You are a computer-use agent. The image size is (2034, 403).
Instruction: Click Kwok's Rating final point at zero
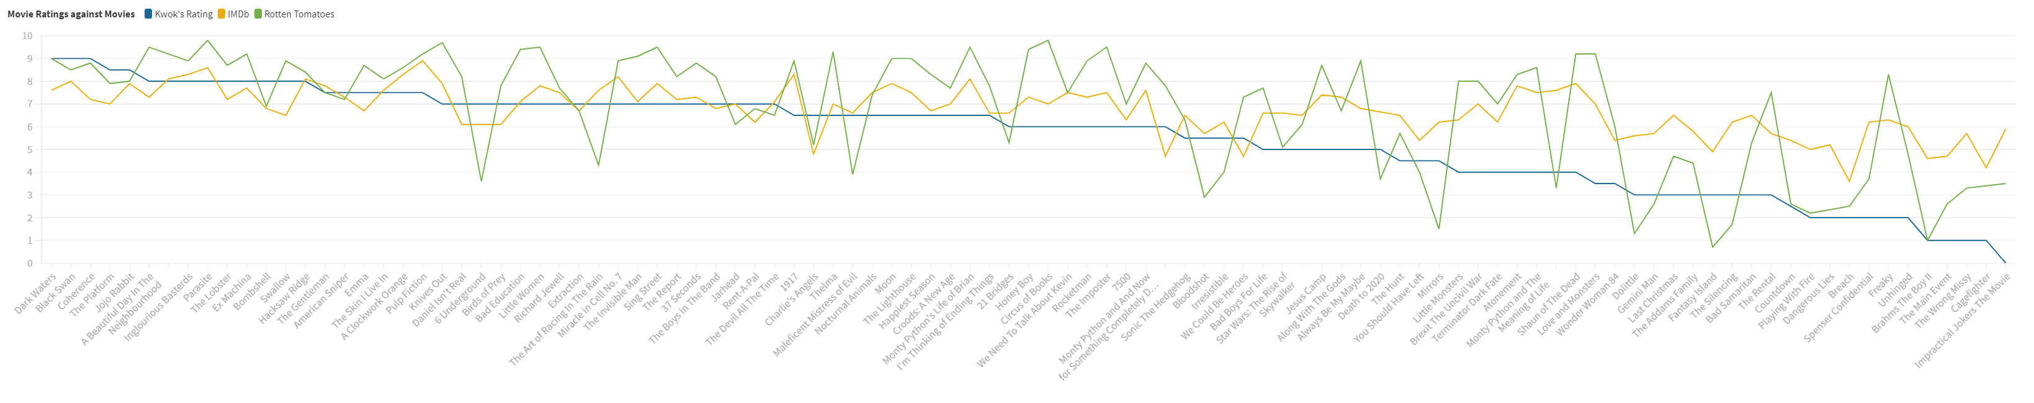(x=2005, y=263)
